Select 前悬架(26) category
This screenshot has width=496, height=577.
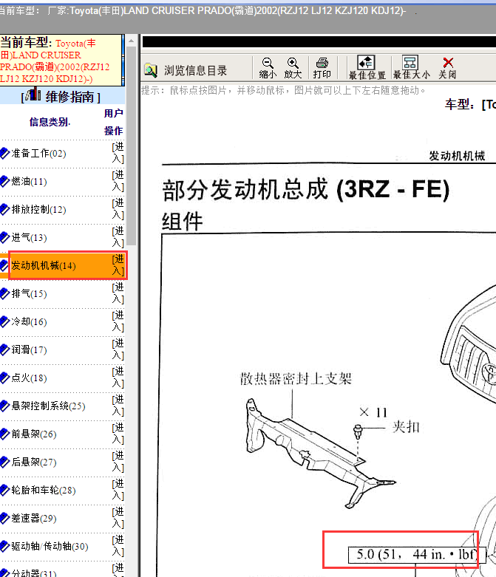click(x=34, y=434)
